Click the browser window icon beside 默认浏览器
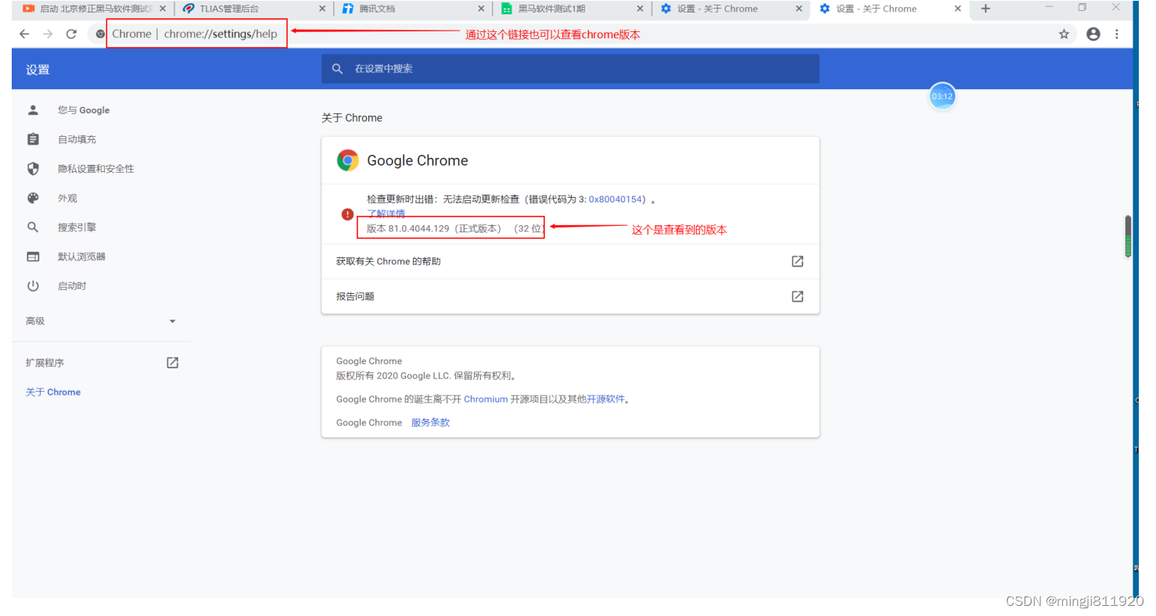The width and height of the screenshot is (1156, 616). [33, 256]
